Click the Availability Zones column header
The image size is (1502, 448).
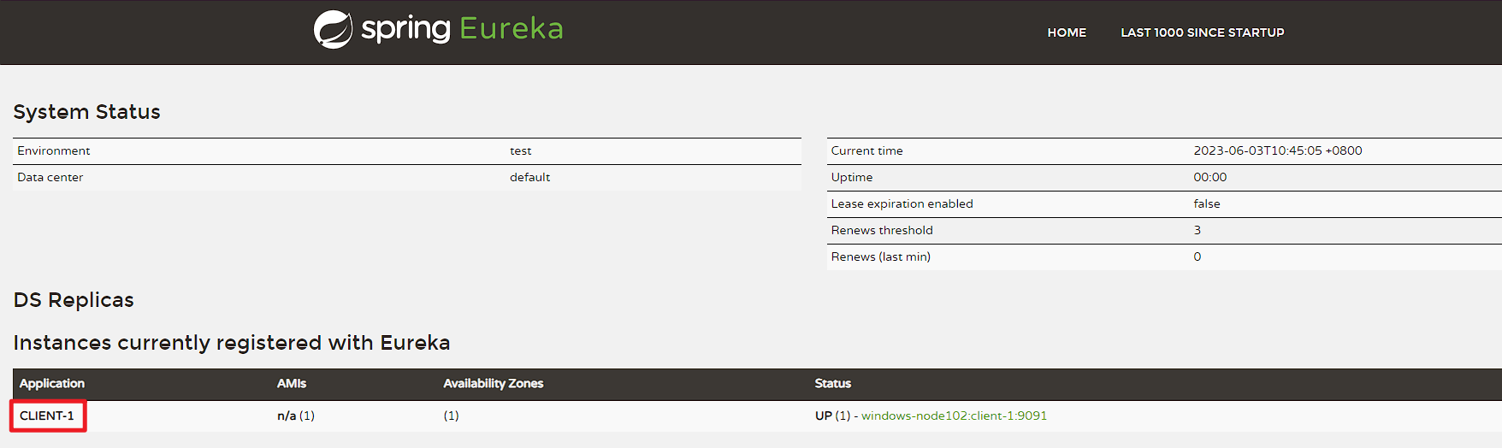(x=493, y=383)
